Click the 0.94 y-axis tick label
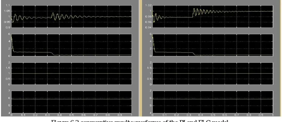This screenshot has height=122, width=282. pyautogui.click(x=148, y=28)
